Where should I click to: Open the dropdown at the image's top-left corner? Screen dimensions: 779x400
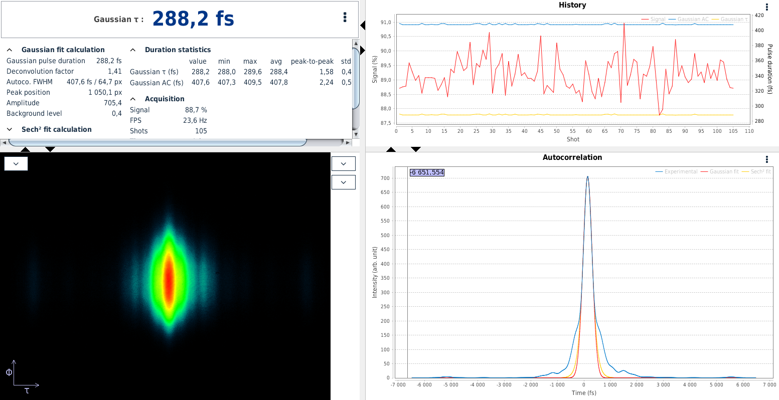[16, 163]
